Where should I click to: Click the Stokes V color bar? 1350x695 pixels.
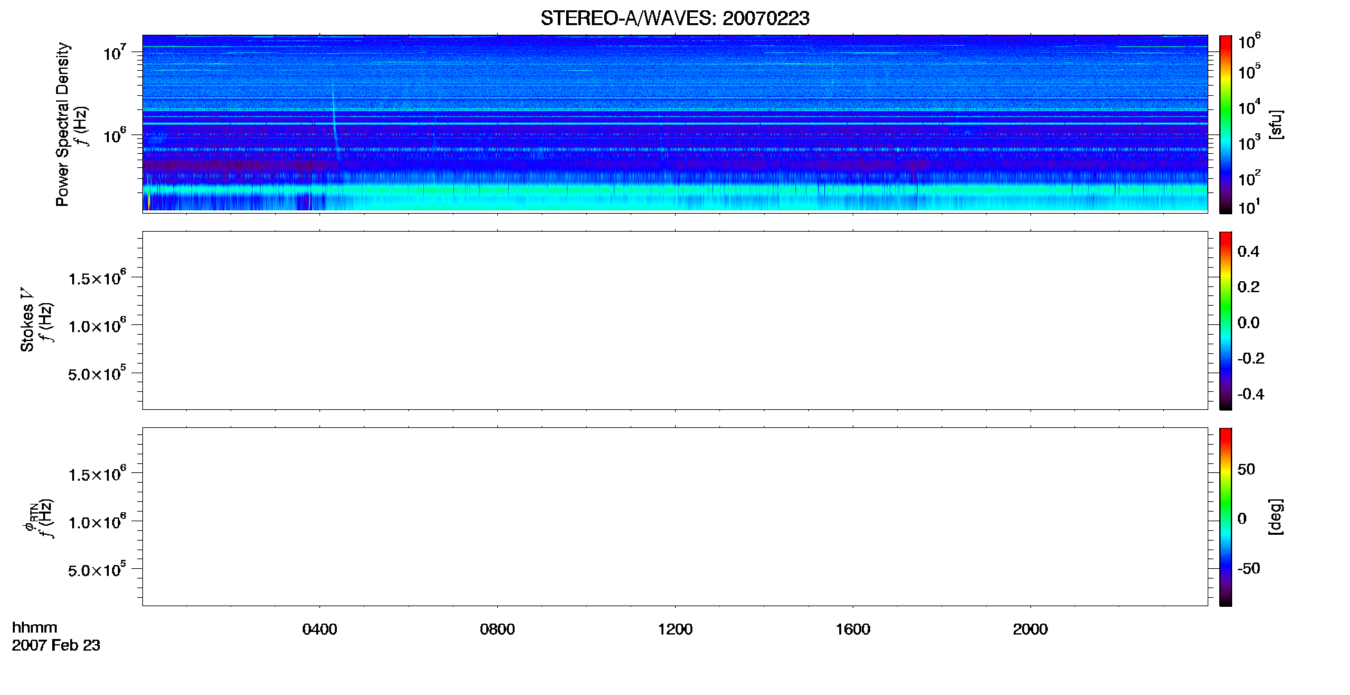(1226, 320)
